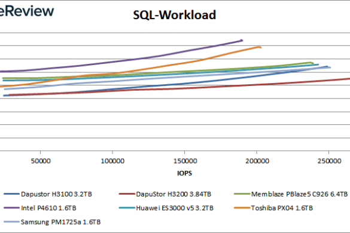Select Memblaze PBlaze5 C926 6.4TB legend entry
The image size is (350, 233).
tap(291, 194)
